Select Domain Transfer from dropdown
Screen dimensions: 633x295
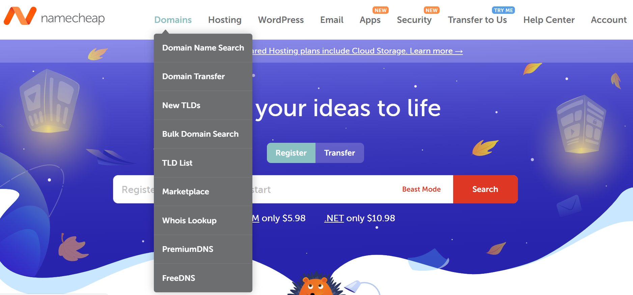click(203, 76)
